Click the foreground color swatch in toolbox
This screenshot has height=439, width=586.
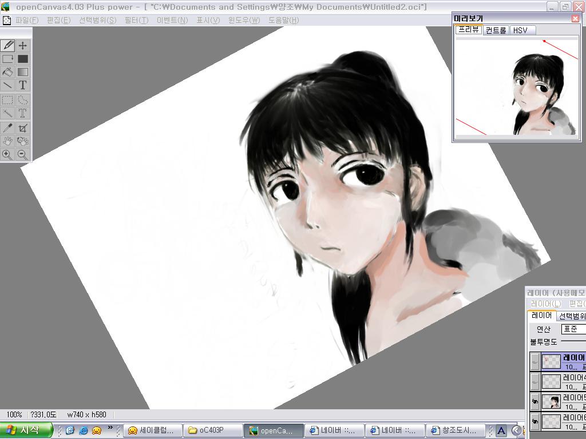[23, 59]
